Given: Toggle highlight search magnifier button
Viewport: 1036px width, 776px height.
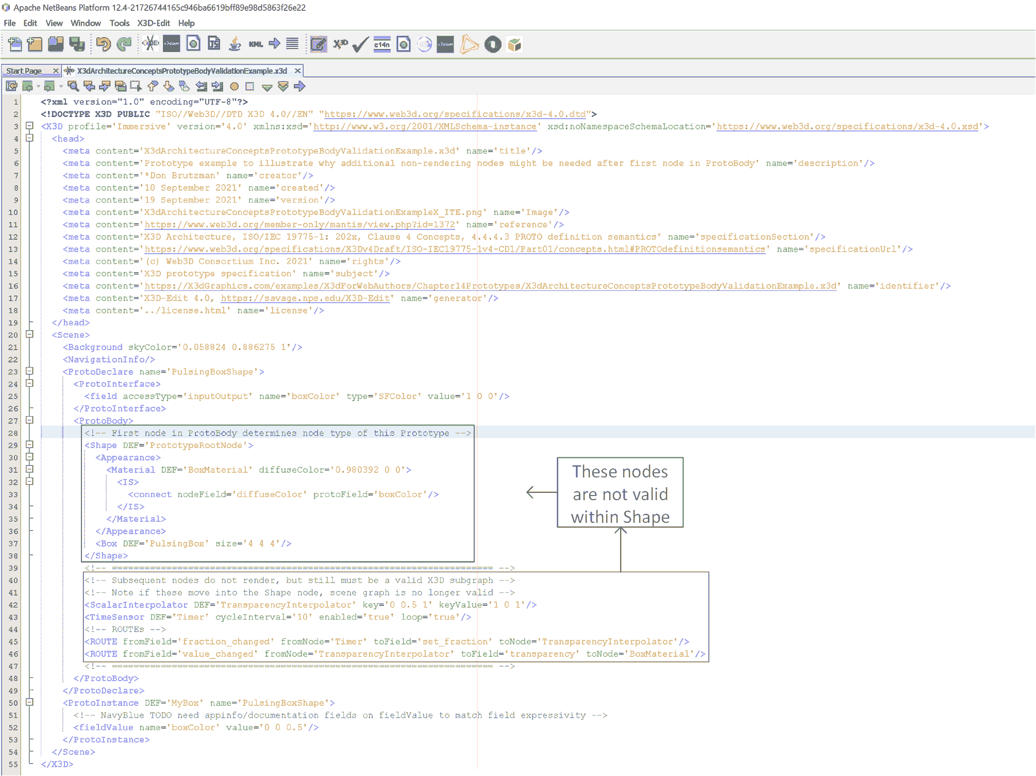Looking at the screenshot, I should click(x=73, y=87).
